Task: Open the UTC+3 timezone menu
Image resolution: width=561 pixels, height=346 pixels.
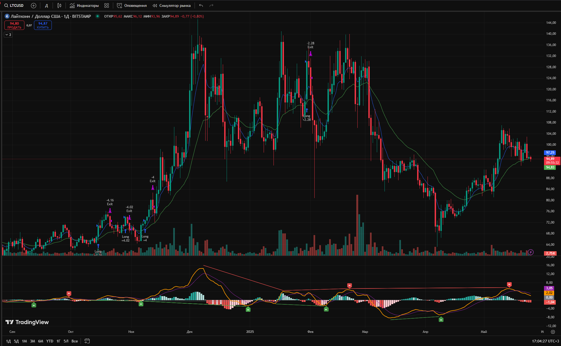Action: click(546, 341)
